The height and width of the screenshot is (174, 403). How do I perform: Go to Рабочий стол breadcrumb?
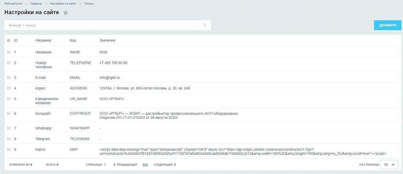coord(13,4)
